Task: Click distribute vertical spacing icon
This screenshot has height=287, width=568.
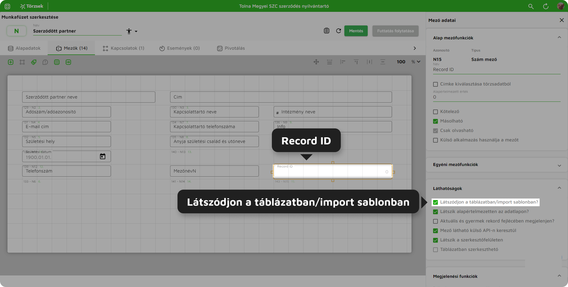Action: (x=383, y=62)
